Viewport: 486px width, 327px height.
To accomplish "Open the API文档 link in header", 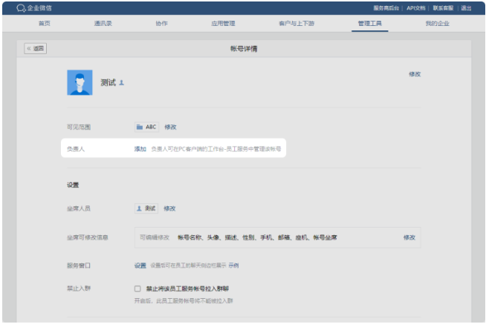I will pos(415,8).
